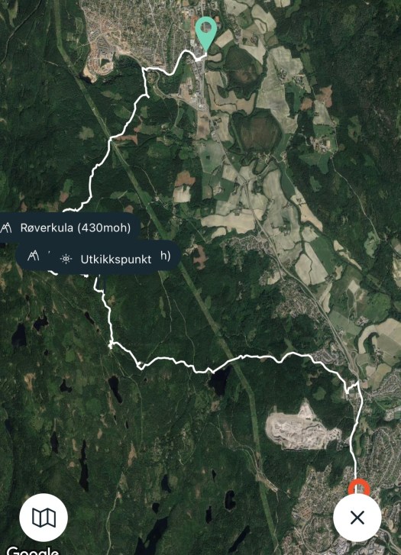Image resolution: width=401 pixels, height=555 pixels.
Task: Click the Google logo attribution
Action: [x=33, y=550]
